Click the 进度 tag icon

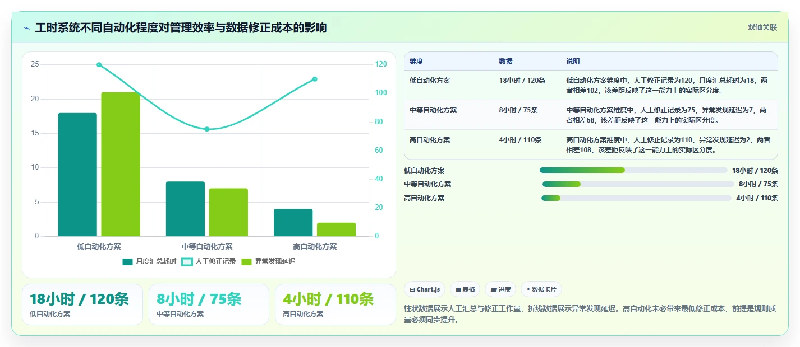[493, 289]
